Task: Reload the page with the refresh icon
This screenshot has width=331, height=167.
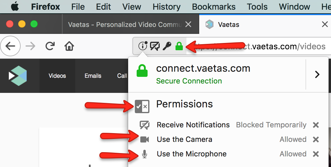Action: click(x=50, y=46)
